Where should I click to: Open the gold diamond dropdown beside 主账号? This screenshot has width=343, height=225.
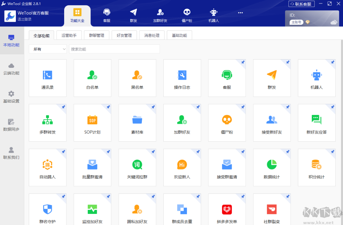tap(308, 22)
